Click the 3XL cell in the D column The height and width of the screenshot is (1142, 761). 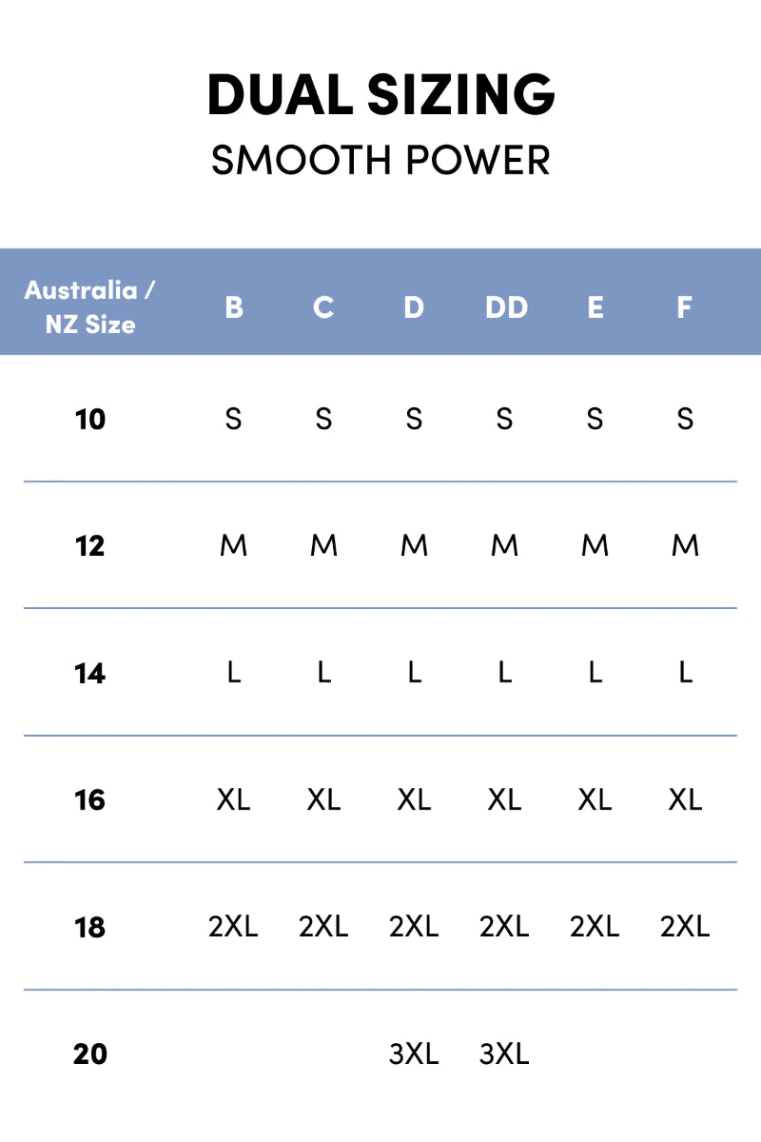pyautogui.click(x=414, y=1054)
